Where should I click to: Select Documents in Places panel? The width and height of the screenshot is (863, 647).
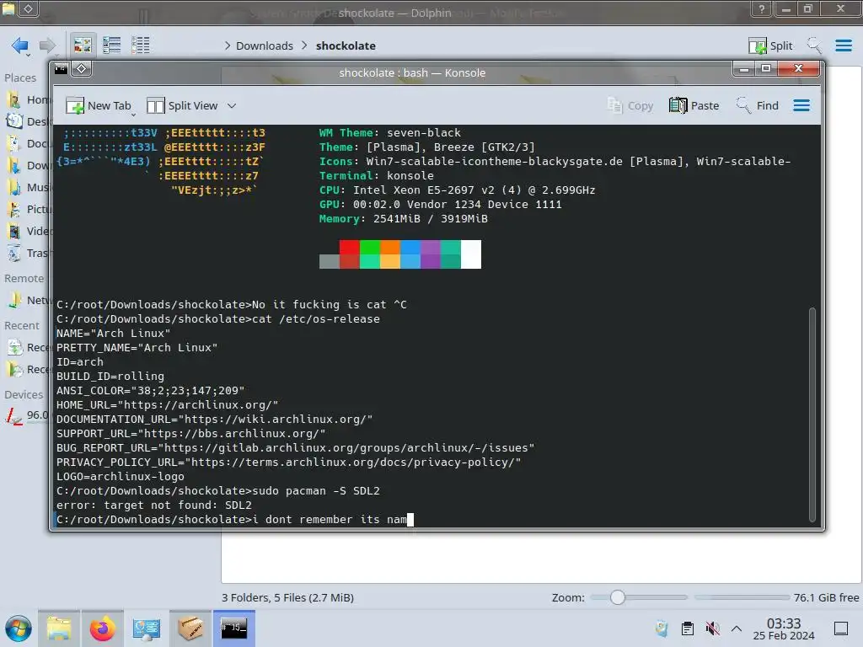coord(28,143)
